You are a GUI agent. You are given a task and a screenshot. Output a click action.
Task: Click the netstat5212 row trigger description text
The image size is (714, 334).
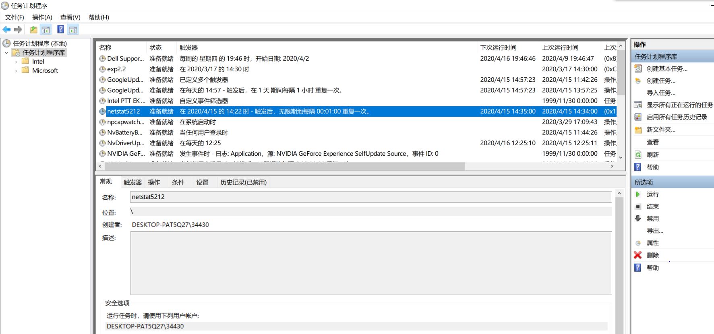[275, 111]
